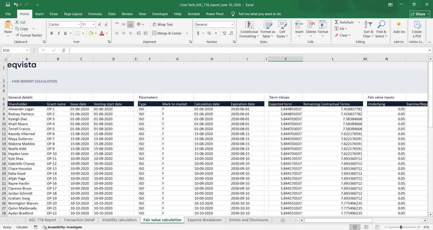Click the Paste clipboard icon
This screenshot has height=230, width=433.
pyautogui.click(x=8, y=25)
